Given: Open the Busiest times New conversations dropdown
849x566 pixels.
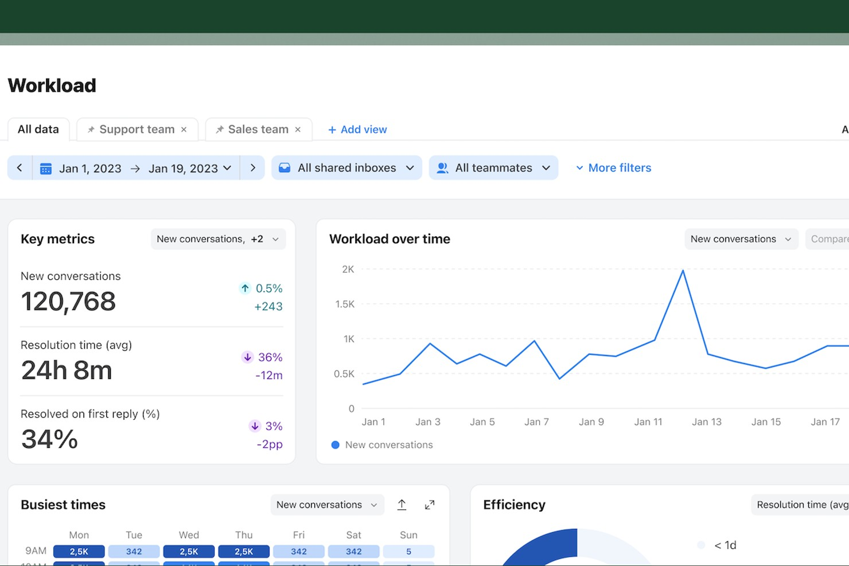Looking at the screenshot, I should pos(326,505).
